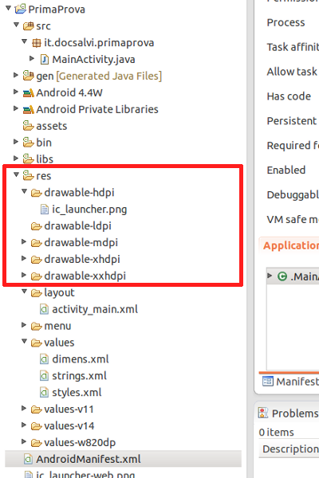Click the Description column header
The width and height of the screenshot is (319, 478).
pyautogui.click(x=290, y=449)
